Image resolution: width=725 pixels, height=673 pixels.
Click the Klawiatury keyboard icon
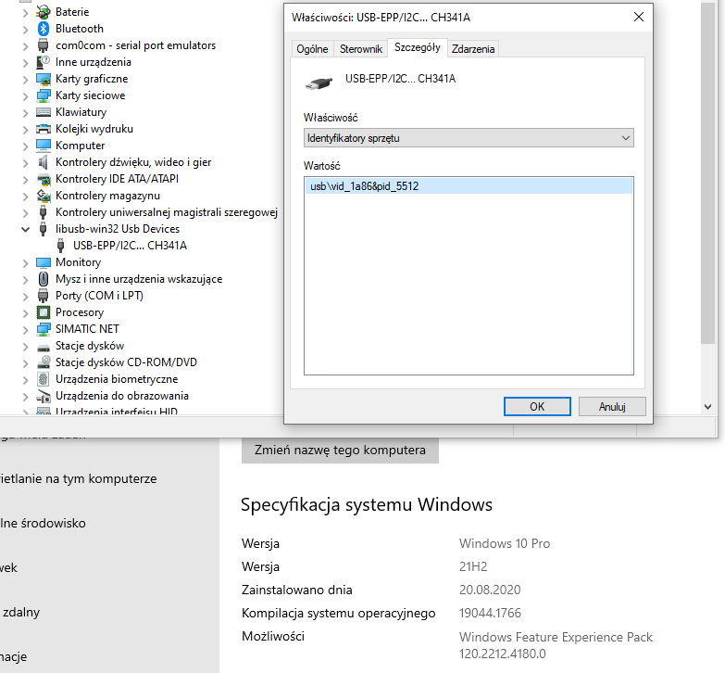43,112
